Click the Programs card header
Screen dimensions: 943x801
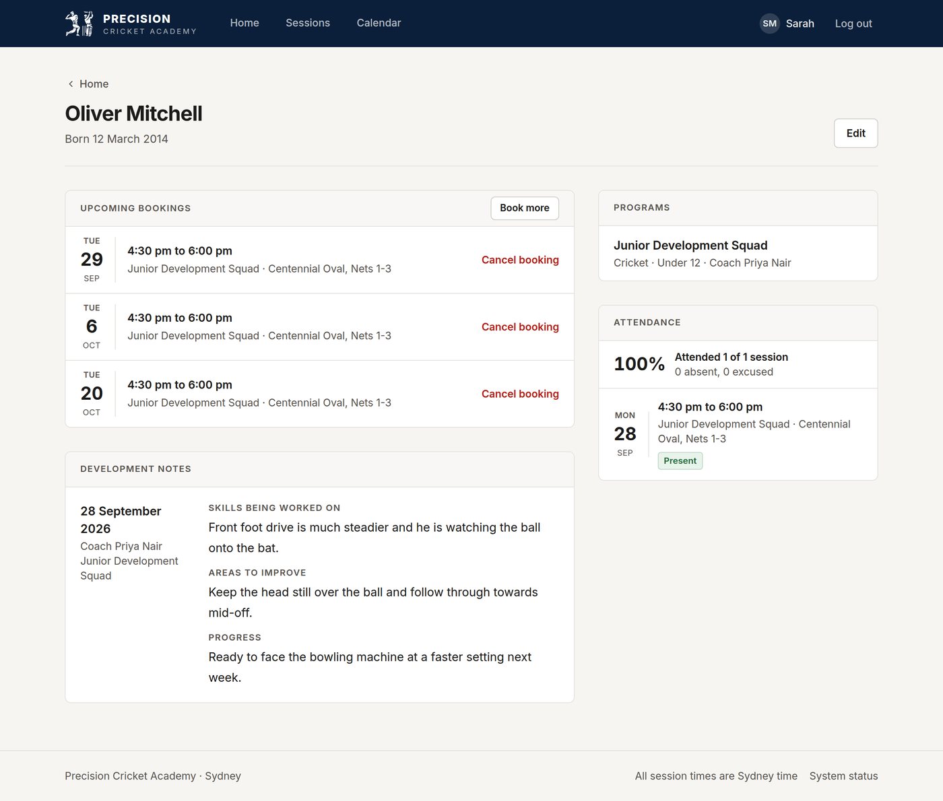click(642, 208)
